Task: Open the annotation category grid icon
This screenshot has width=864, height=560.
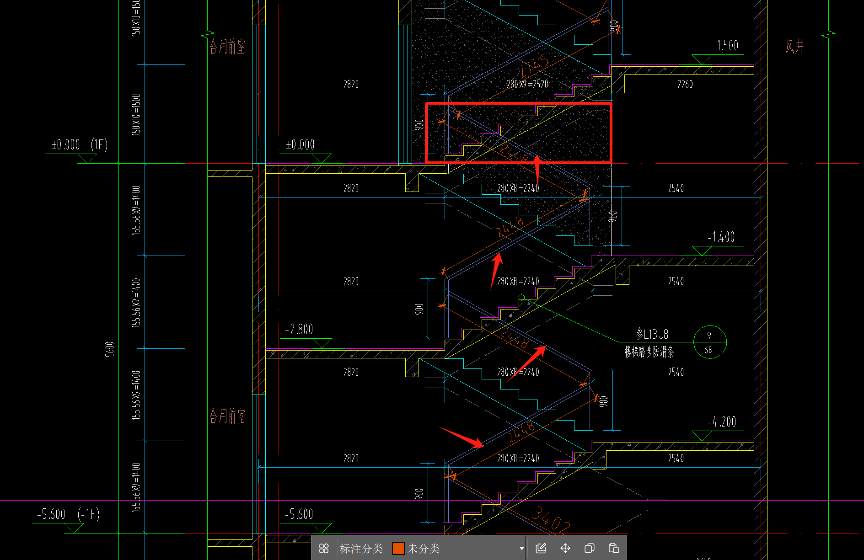Action: point(324,548)
